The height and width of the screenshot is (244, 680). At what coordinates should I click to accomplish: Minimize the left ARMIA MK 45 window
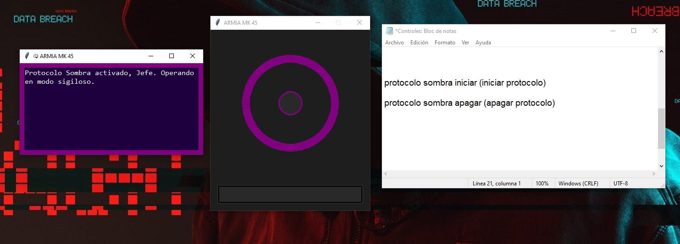point(150,56)
